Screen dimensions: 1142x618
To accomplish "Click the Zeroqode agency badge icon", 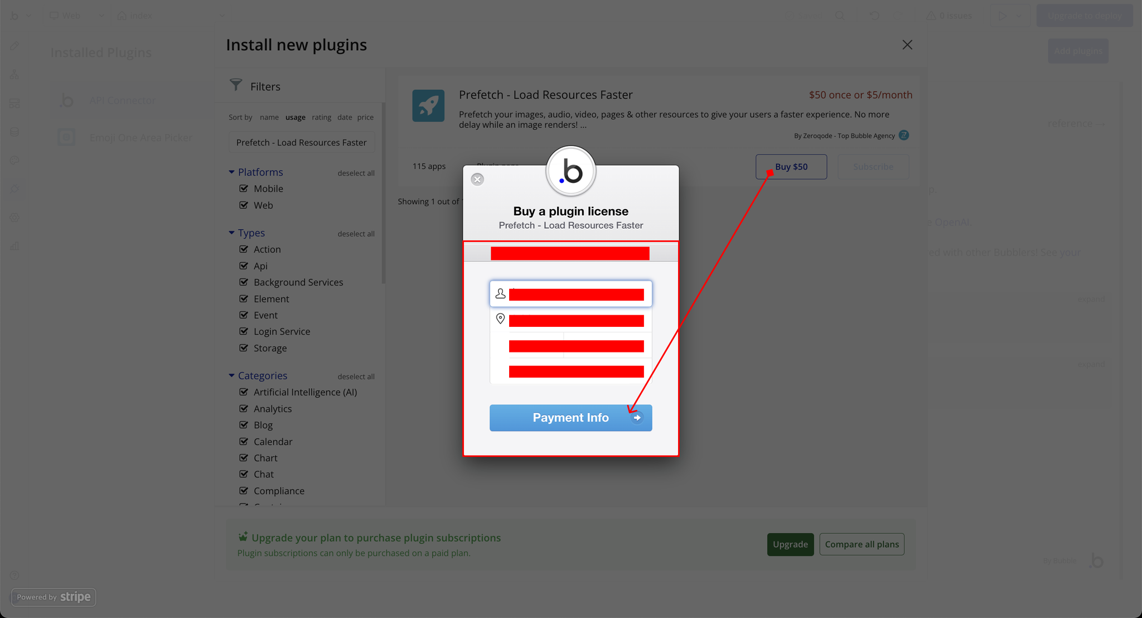I will (x=904, y=135).
